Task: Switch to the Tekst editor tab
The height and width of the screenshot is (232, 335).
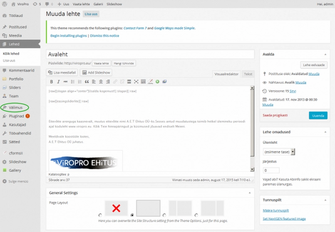Action: point(248,74)
